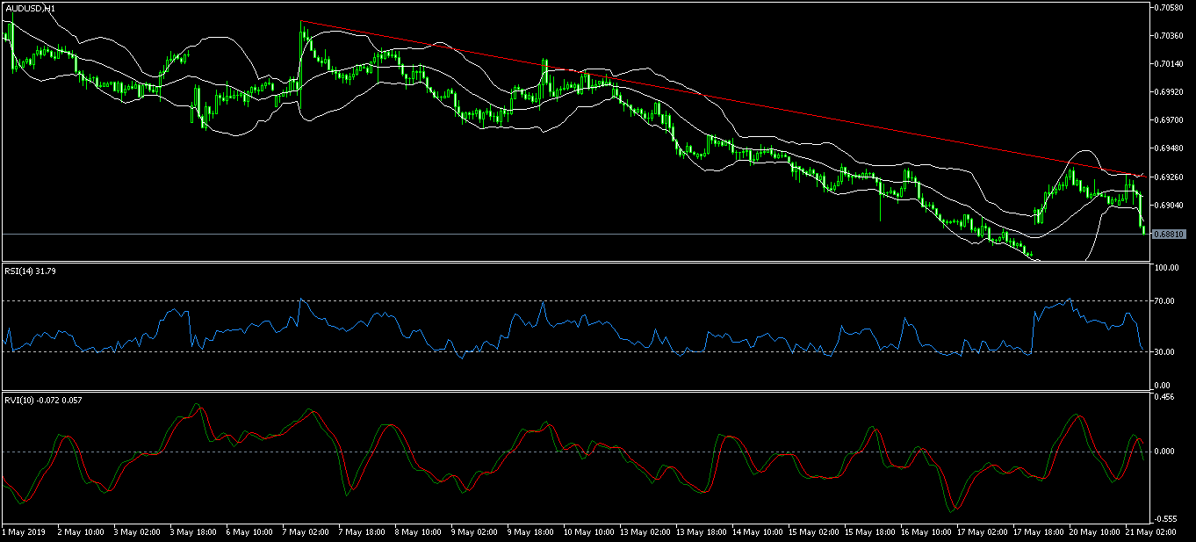Click the 0.69040 price scale value
The height and width of the screenshot is (542, 1196).
tap(1169, 206)
